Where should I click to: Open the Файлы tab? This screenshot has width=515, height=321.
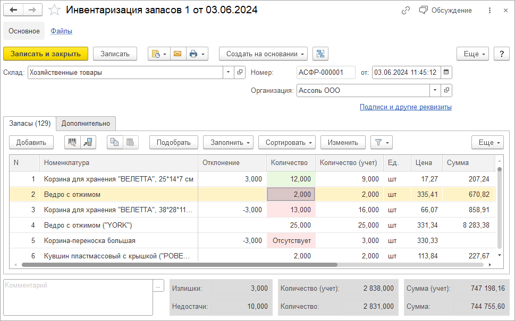click(x=62, y=31)
